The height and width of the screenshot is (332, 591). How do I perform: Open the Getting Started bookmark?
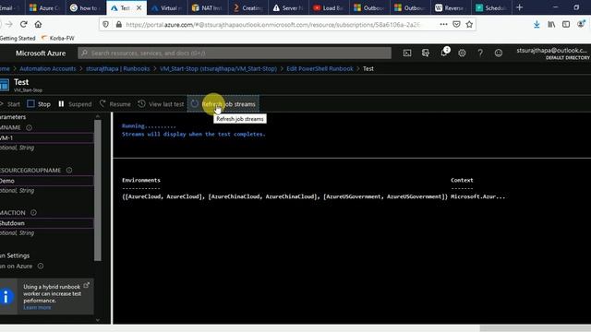[18, 38]
